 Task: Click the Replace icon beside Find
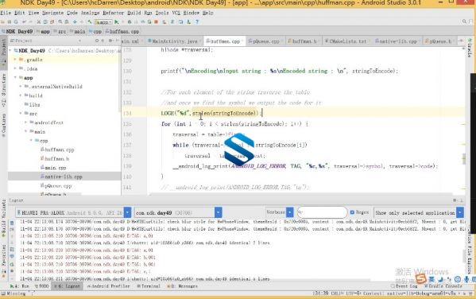67,22
